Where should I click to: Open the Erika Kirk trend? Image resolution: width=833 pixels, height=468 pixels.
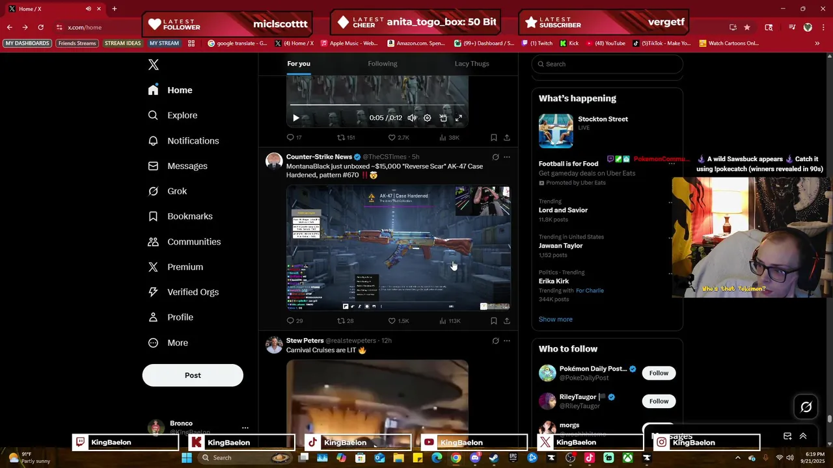coord(553,281)
